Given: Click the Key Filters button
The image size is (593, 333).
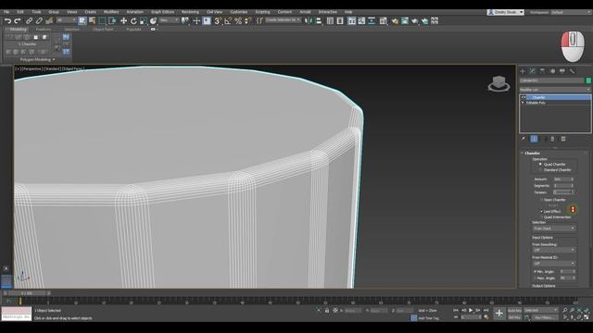Looking at the screenshot, I should click(545, 317).
